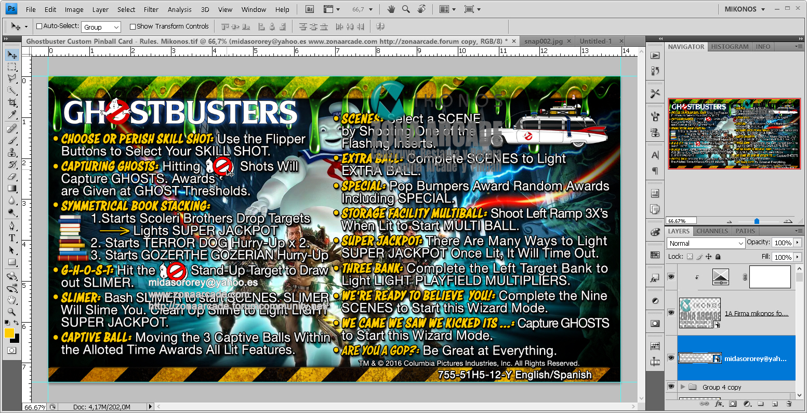Switch to the Histogram tab
The image size is (807, 413).
pyautogui.click(x=730, y=46)
